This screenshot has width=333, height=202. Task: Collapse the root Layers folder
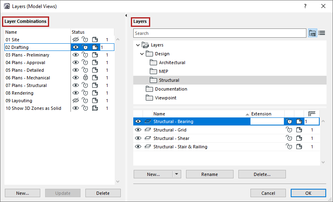[138, 45]
